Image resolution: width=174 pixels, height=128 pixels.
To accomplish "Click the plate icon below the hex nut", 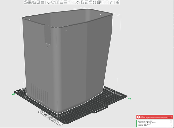I will (46, 115).
